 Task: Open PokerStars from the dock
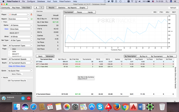click(108, 107)
